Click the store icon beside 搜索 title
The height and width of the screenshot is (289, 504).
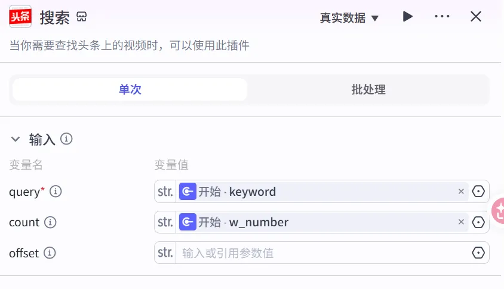click(x=82, y=17)
